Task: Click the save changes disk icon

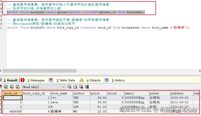Action: tap(75, 87)
